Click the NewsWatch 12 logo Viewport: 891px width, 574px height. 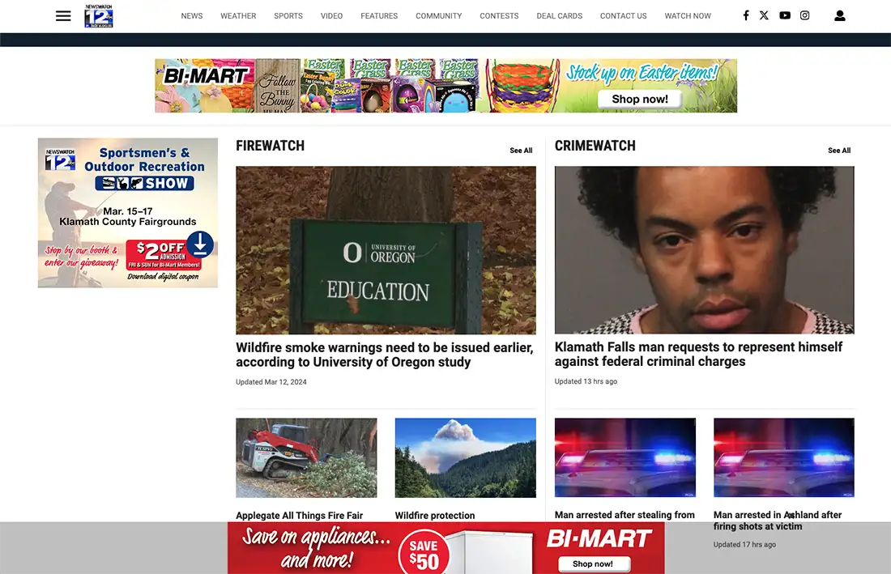[98, 16]
